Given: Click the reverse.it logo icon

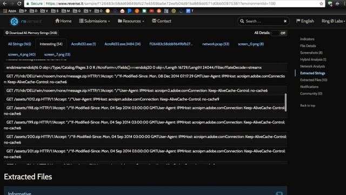Looking at the screenshot, I should coord(15,21).
